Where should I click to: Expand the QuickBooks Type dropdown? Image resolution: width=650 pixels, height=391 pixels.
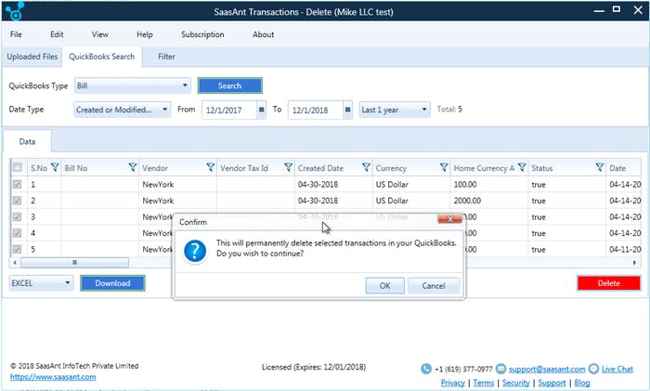click(185, 85)
